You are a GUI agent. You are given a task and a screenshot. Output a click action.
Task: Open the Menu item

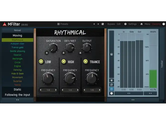tap(147, 24)
